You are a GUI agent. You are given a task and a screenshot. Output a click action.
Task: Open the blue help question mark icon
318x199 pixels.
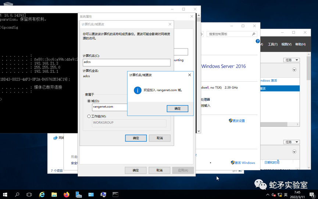[x=258, y=41]
